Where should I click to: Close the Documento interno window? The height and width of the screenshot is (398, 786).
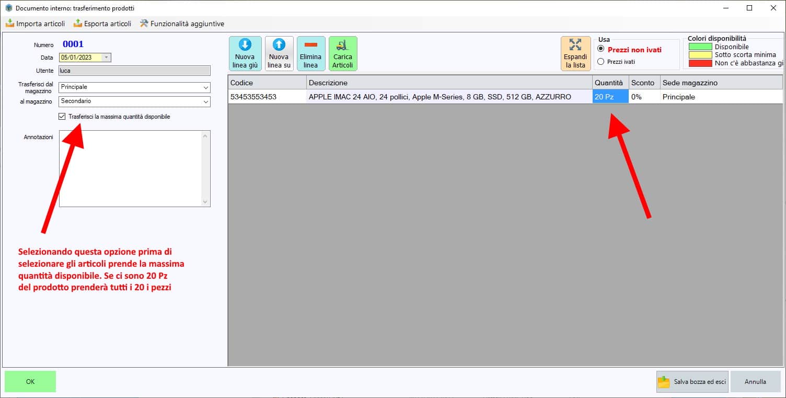click(773, 8)
